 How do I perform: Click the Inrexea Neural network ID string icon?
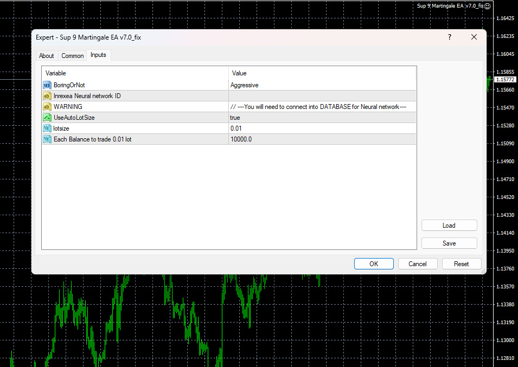pyautogui.click(x=47, y=96)
